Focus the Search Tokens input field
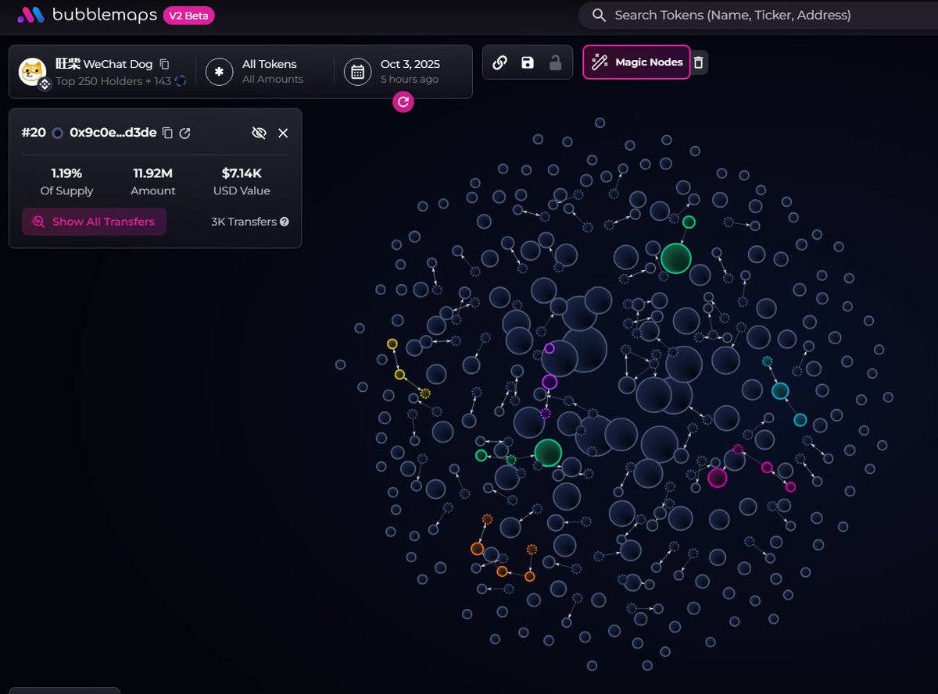 pos(750,15)
